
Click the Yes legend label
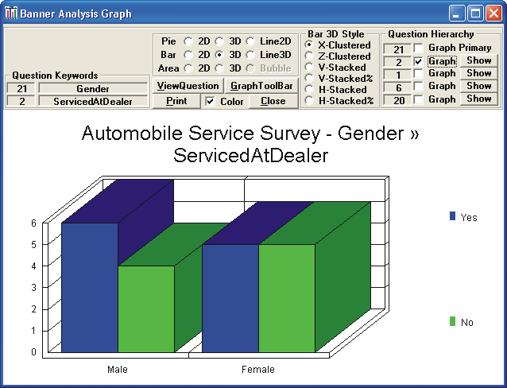click(469, 218)
